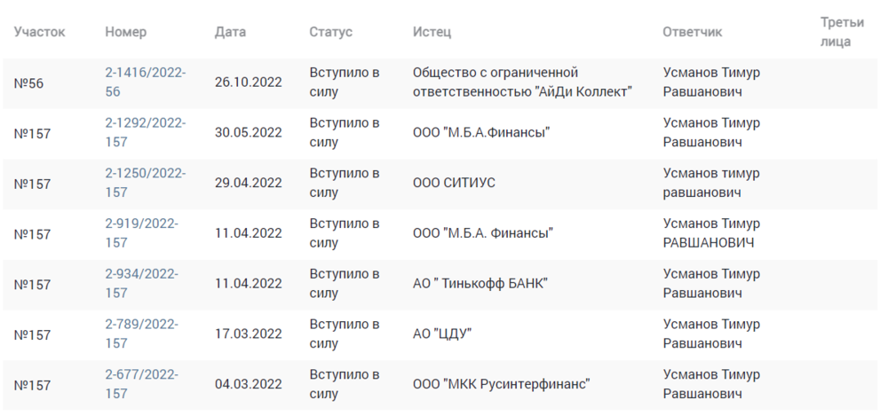The height and width of the screenshot is (416, 888).
Task: Click the Статус column header
Action: tap(330, 32)
